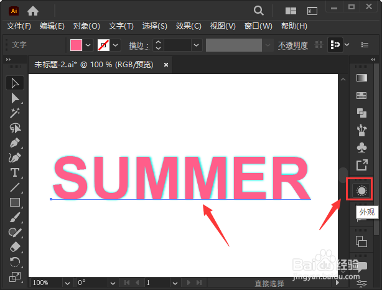Open the 对象(O) menu

point(86,26)
